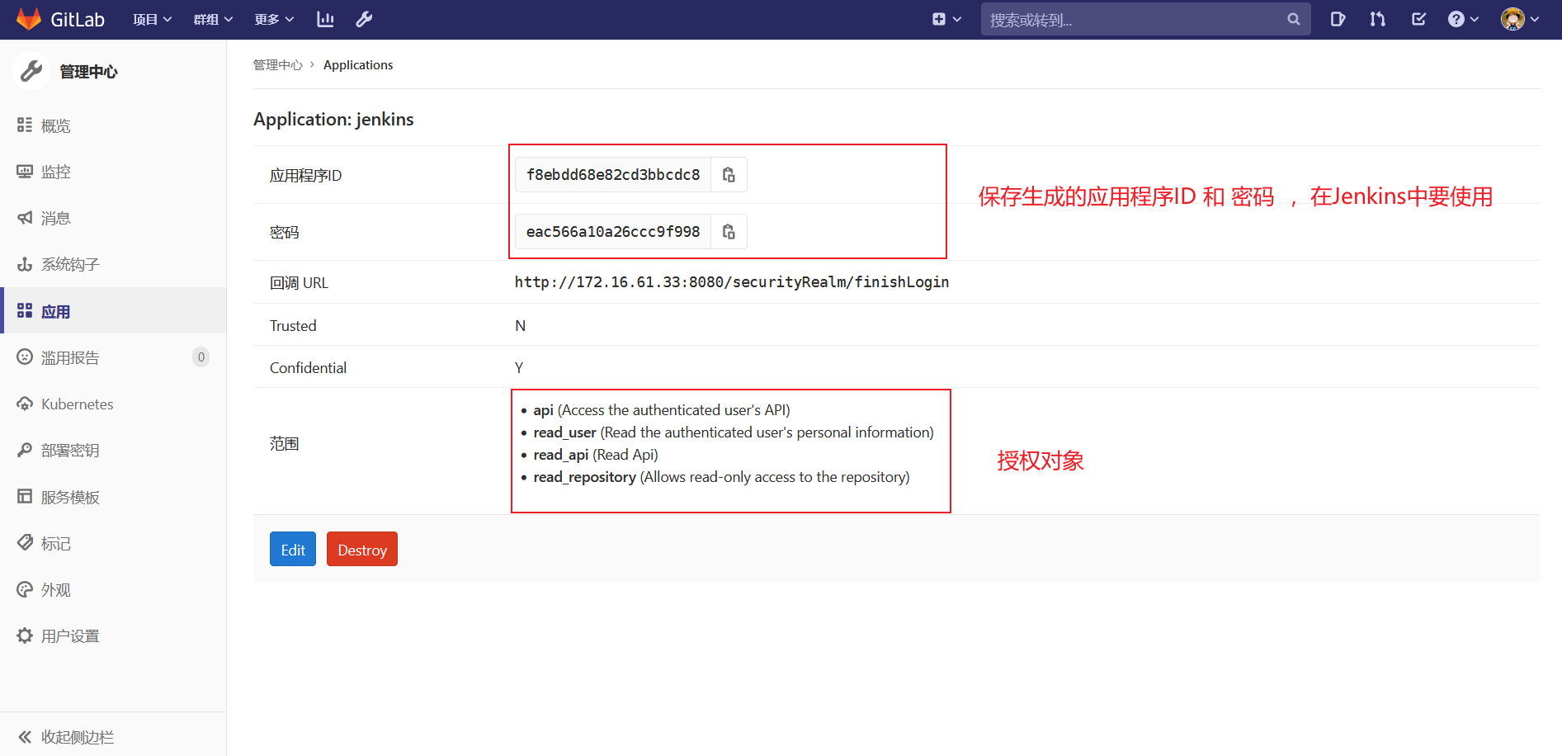Click the 用户设置 gear icon
Image resolution: width=1562 pixels, height=756 pixels.
(x=25, y=636)
